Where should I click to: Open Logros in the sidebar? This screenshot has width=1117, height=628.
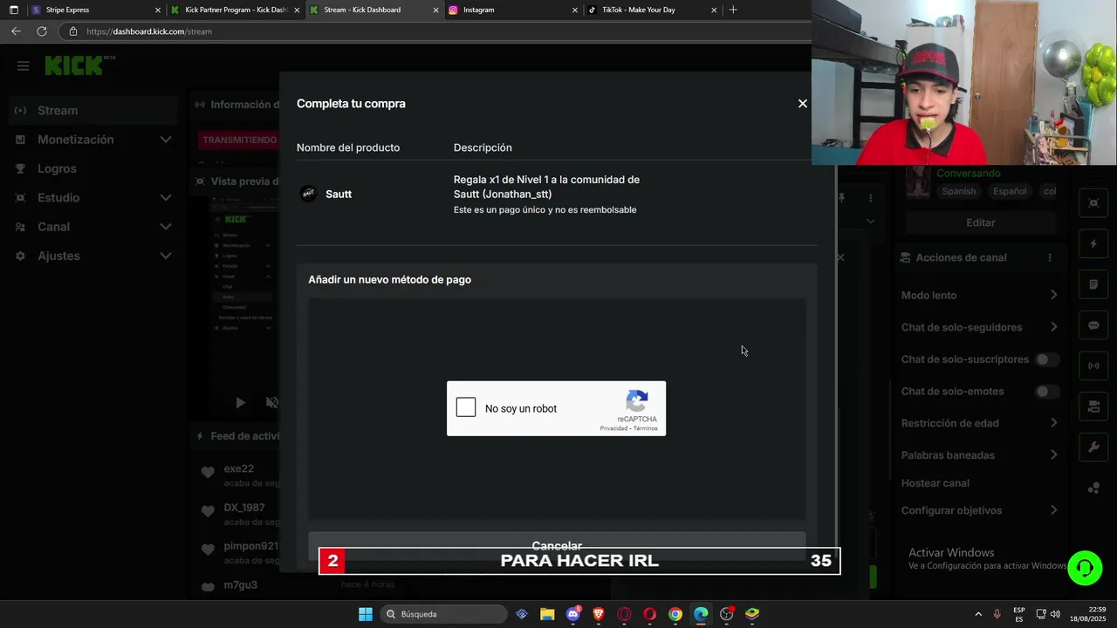tap(57, 168)
